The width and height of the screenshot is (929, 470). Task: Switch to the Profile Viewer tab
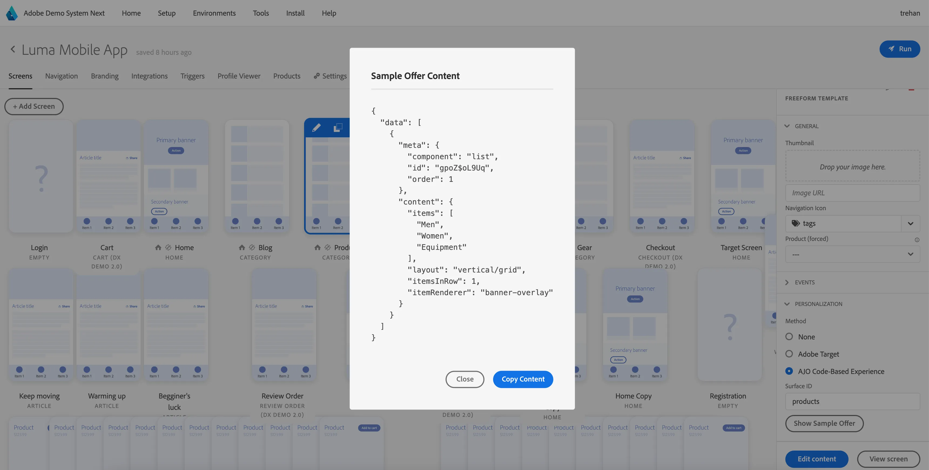click(239, 76)
